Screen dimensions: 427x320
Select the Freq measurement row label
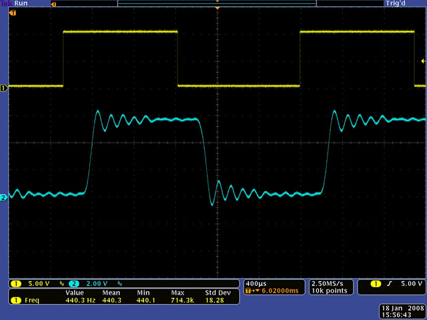click(31, 301)
